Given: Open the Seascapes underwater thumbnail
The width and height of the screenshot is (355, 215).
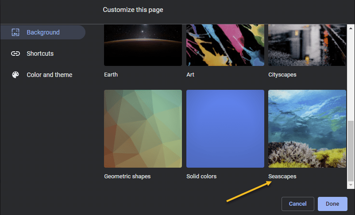Looking at the screenshot, I should click(x=307, y=129).
